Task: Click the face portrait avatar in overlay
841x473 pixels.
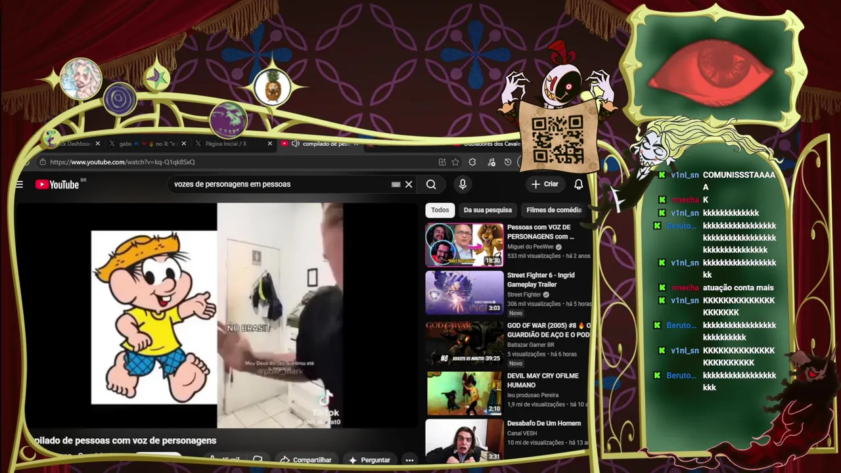Action: pos(81,79)
